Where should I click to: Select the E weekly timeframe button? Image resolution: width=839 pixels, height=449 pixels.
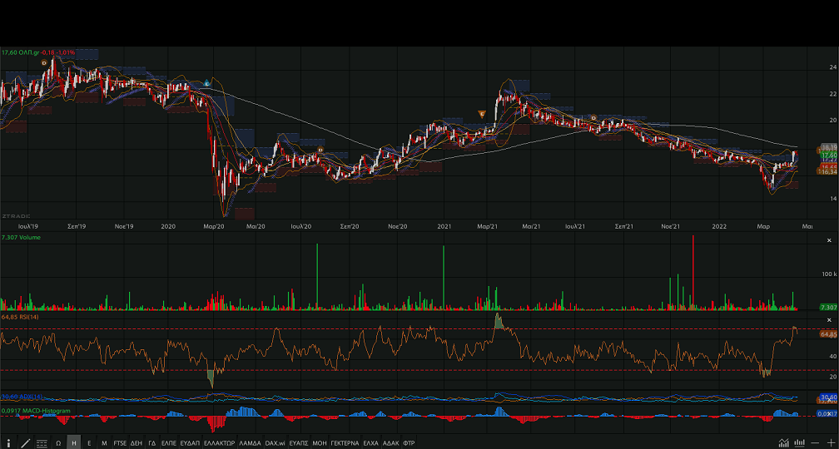point(89,442)
